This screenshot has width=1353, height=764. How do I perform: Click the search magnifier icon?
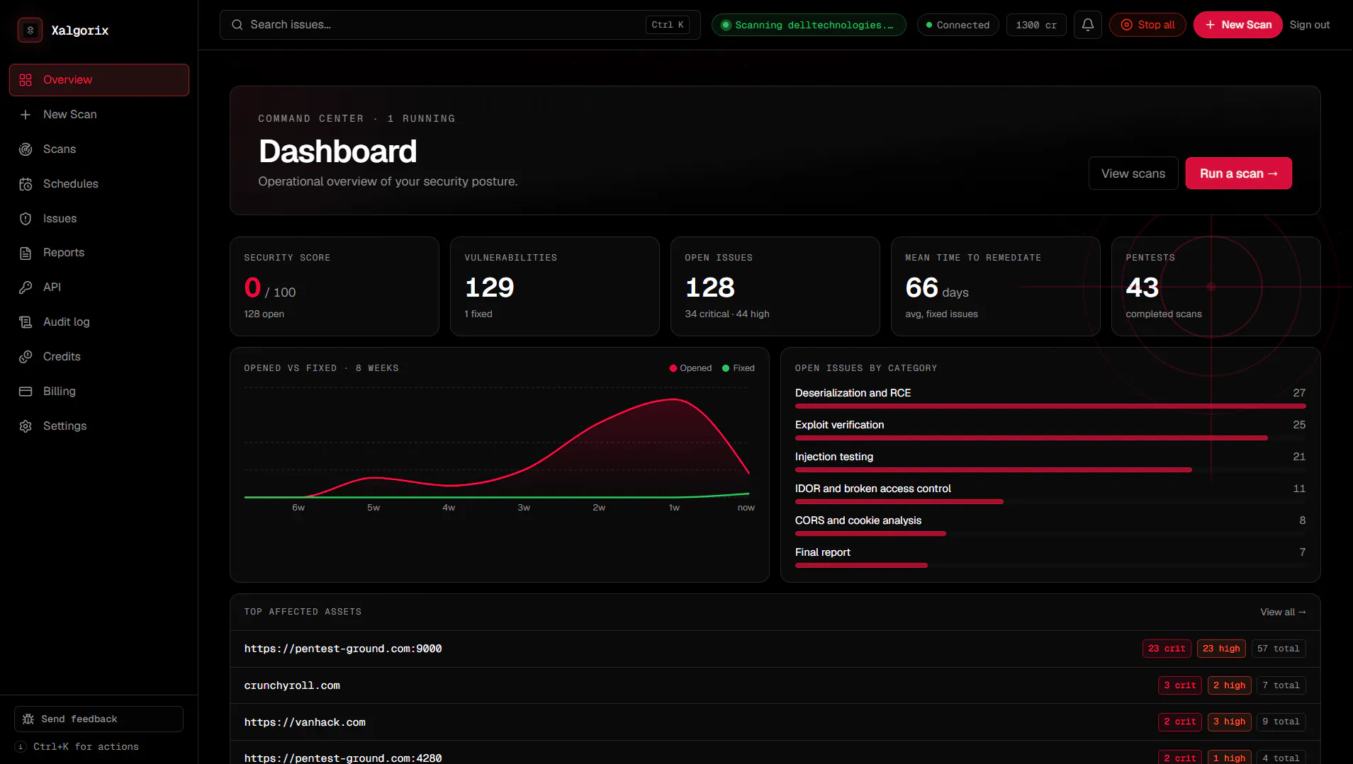tap(237, 25)
